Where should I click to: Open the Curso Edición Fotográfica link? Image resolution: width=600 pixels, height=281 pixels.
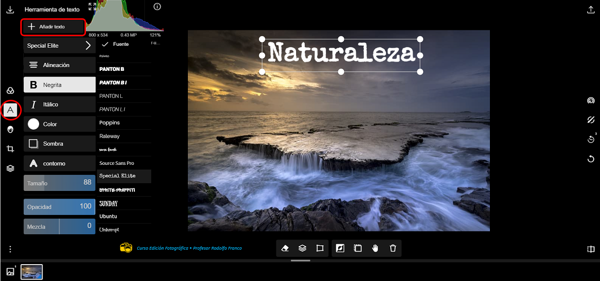189,248
